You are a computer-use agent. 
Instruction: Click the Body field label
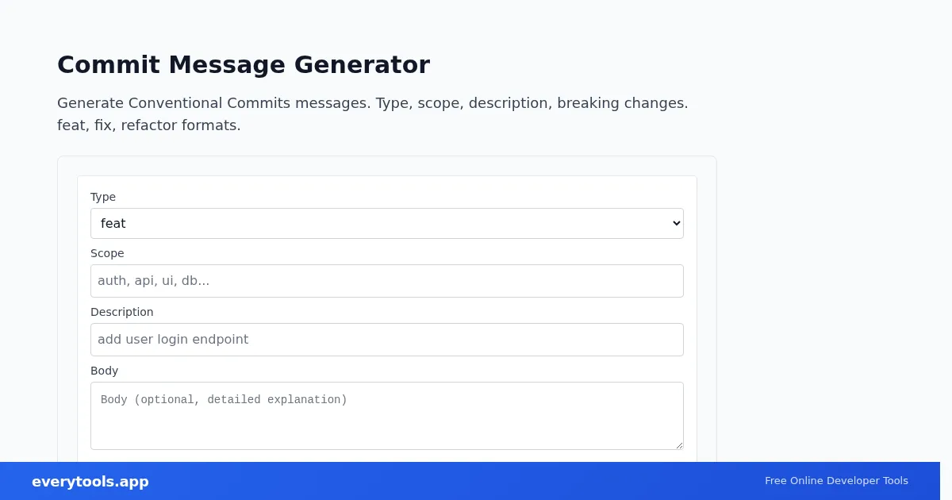[104, 371]
